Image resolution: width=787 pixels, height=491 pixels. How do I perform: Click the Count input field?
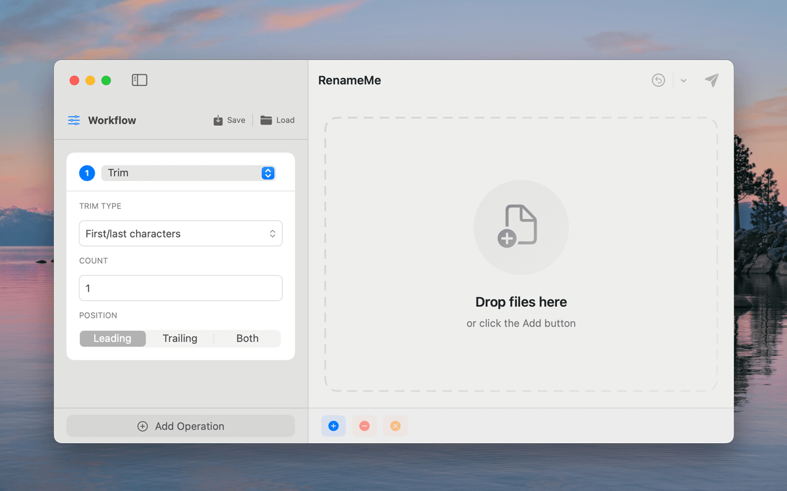(x=180, y=288)
